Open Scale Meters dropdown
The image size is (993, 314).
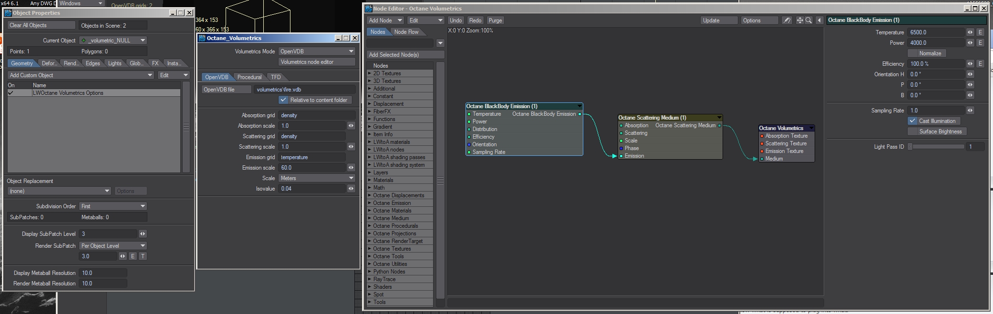pos(317,178)
